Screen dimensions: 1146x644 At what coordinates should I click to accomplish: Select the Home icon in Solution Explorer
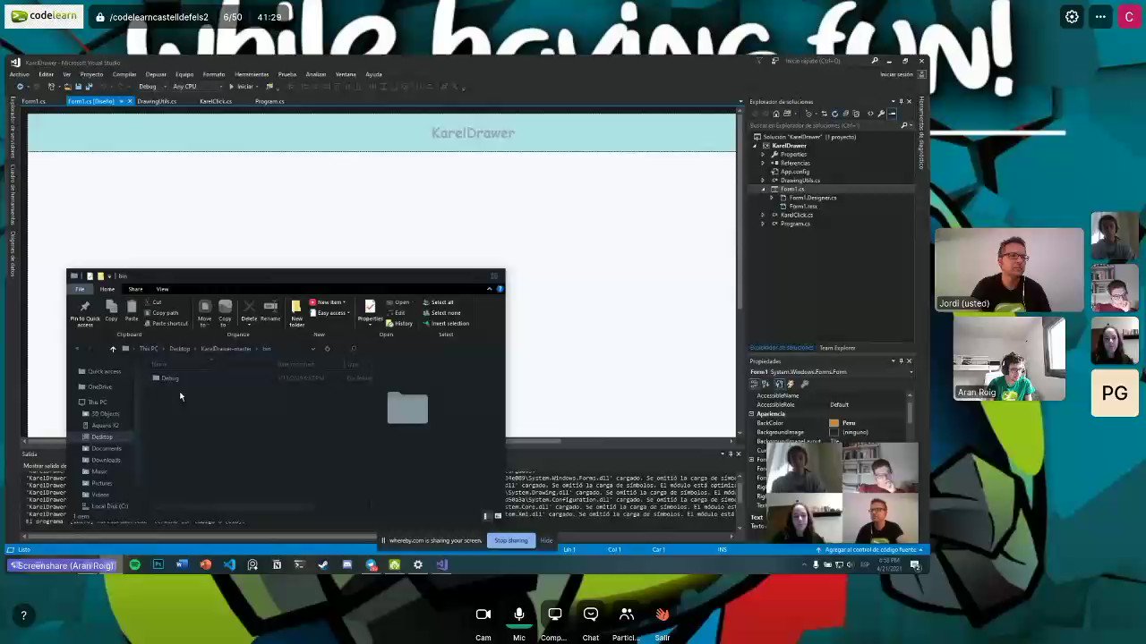pos(776,114)
